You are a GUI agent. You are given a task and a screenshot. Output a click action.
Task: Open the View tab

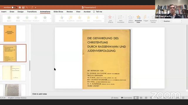78,12
